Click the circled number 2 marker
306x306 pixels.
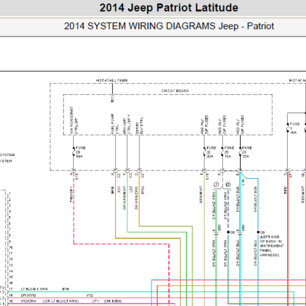[x=228, y=184]
